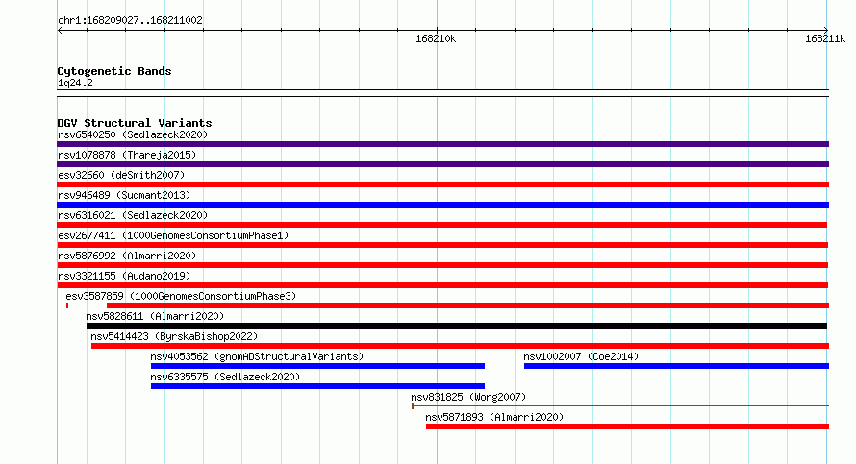This screenshot has height=464, width=856.
Task: Click nsv5828611 (Almarri2020) label
Action: (155, 316)
